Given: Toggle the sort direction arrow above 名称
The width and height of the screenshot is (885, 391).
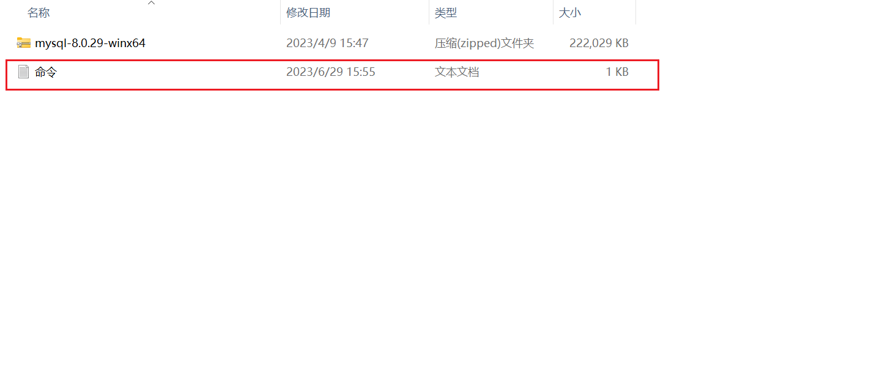Looking at the screenshot, I should tap(152, 3).
